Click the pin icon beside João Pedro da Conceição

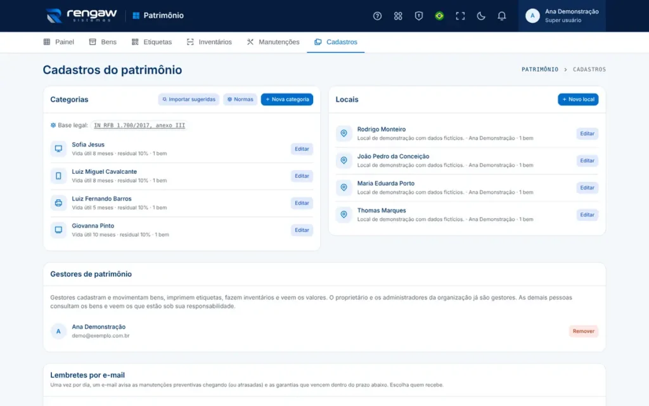[x=344, y=160]
